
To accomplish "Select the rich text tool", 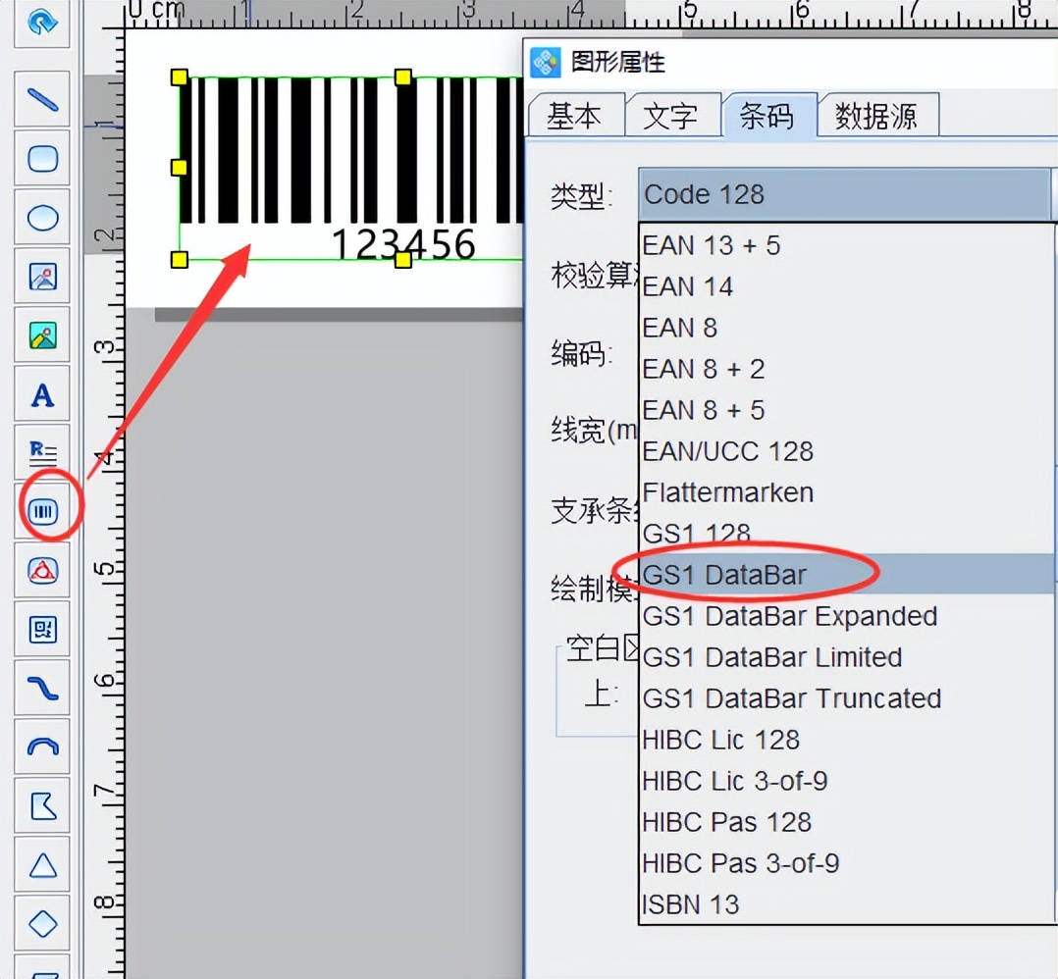I will (x=42, y=452).
